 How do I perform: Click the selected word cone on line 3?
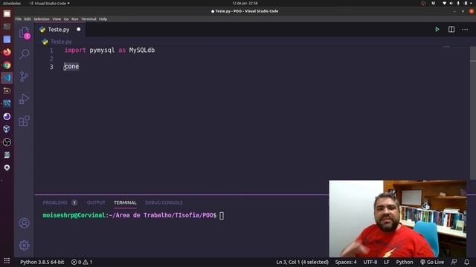71,66
